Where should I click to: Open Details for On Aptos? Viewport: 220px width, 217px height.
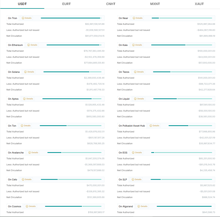(x=28, y=99)
